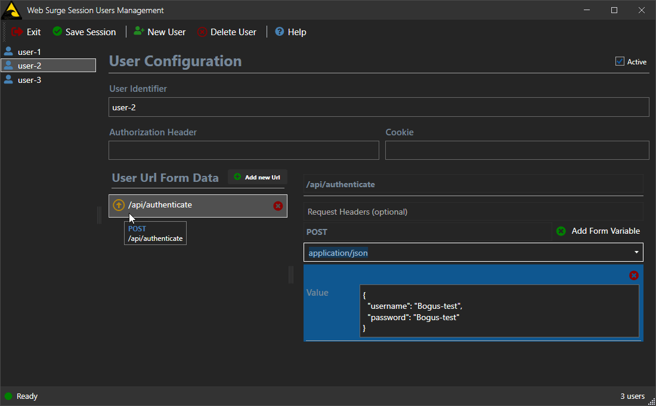Click the Add Form Variable label
Screen dimensions: 656x406
(605, 231)
